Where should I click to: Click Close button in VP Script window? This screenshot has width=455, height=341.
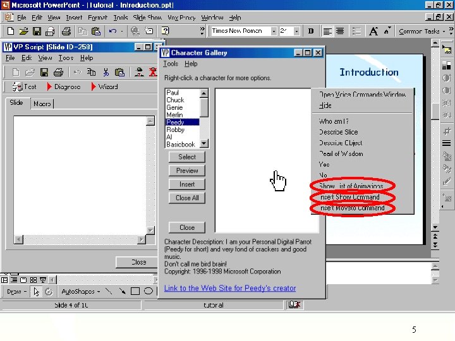tap(136, 262)
